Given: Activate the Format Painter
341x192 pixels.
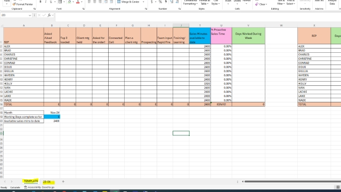Looking at the screenshot, I should [22, 4].
